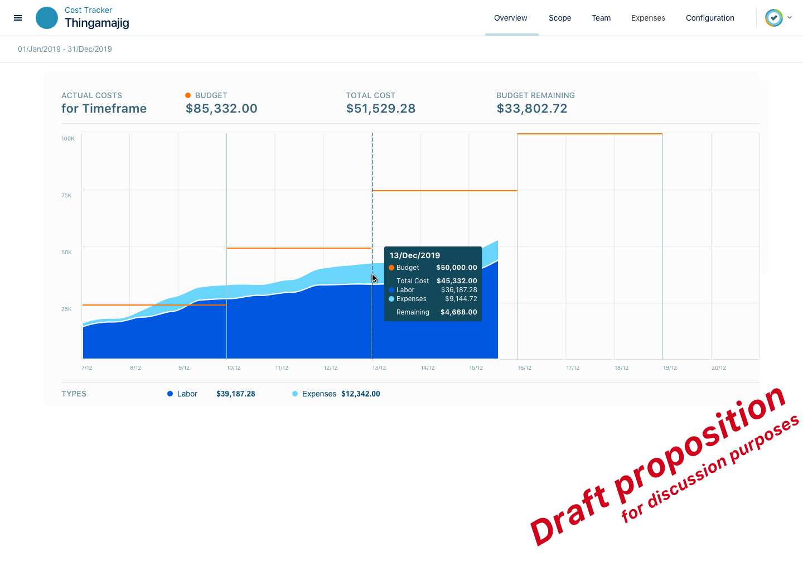Click the blue Thingamajig project circle icon
This screenshot has width=803, height=571.
[x=47, y=18]
